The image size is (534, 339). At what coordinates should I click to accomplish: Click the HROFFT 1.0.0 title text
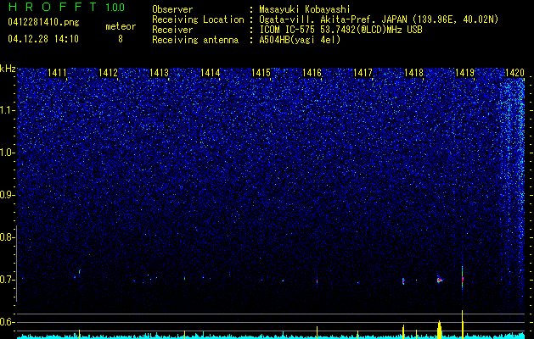(x=67, y=7)
